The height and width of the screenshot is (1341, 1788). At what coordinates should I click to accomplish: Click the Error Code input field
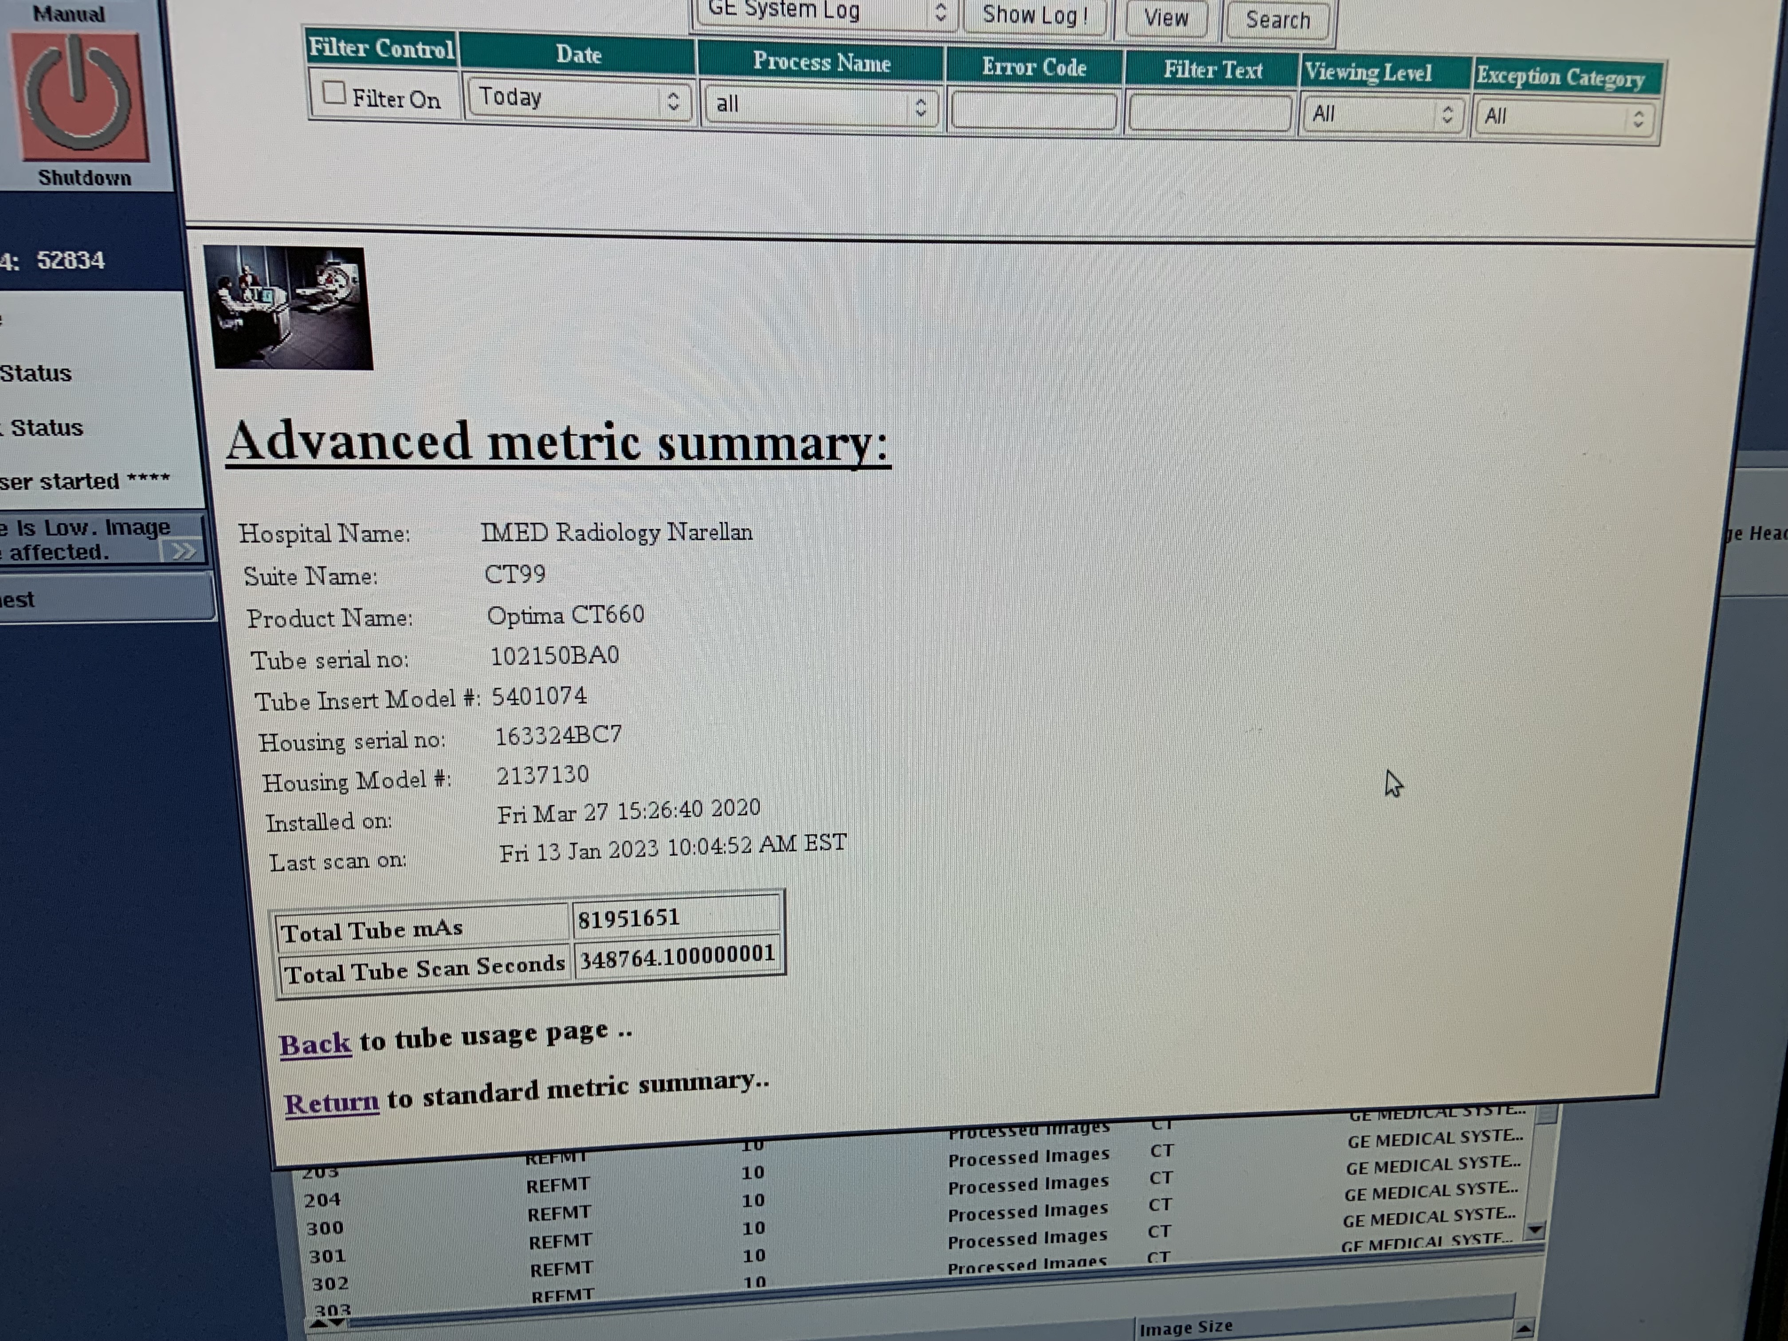tap(1034, 111)
